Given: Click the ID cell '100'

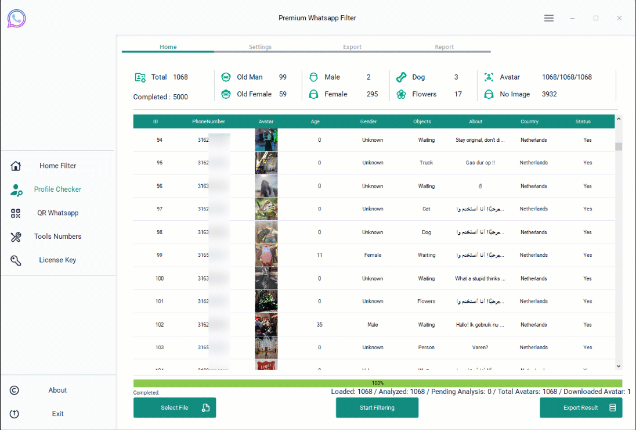Looking at the screenshot, I should click(x=160, y=278).
